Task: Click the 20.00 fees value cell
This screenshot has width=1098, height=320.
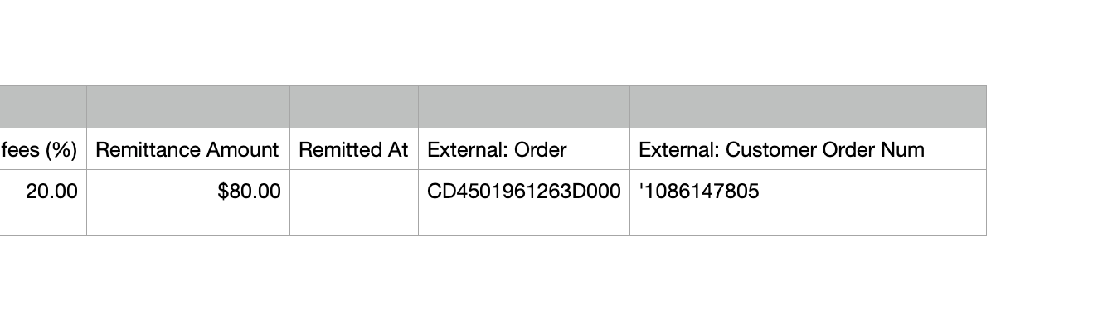Action: click(x=43, y=203)
